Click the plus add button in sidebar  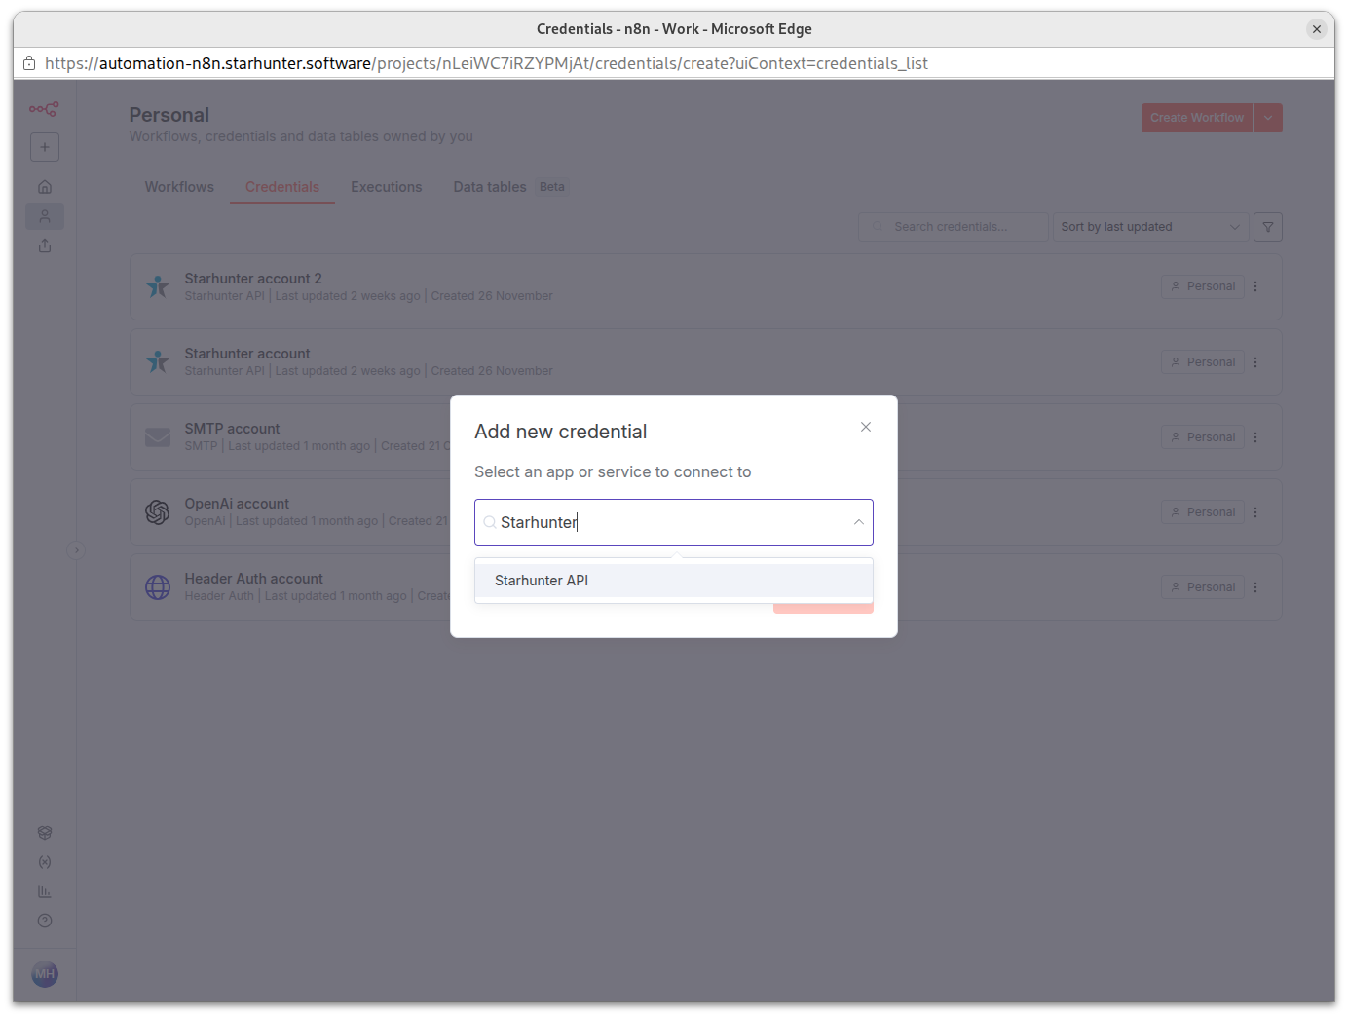(45, 147)
